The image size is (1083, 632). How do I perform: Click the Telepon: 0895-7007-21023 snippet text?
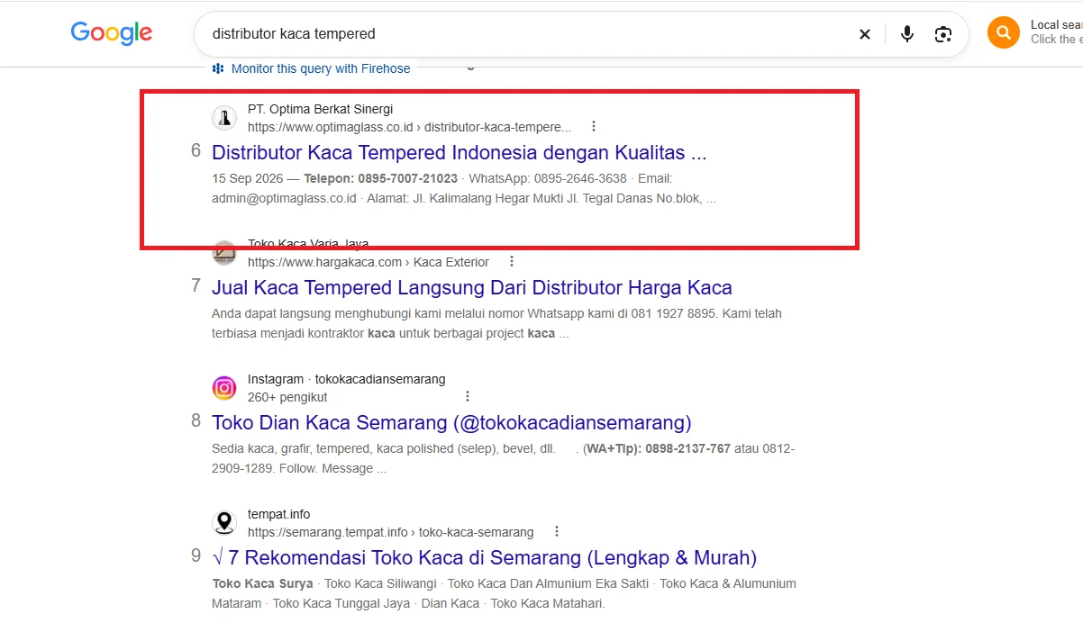coord(380,178)
